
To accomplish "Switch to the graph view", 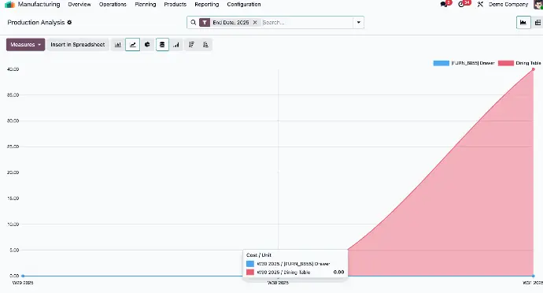I will pyautogui.click(x=523, y=23).
